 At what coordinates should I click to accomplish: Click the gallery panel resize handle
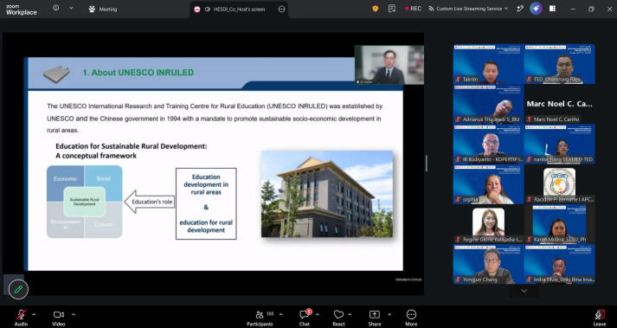click(x=426, y=164)
